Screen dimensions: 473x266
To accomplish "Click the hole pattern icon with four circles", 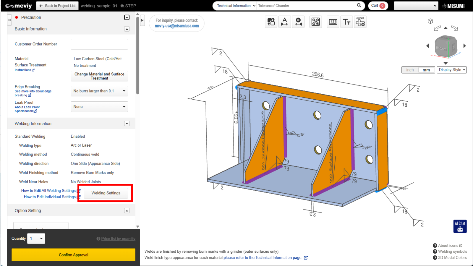I will click(x=315, y=22).
